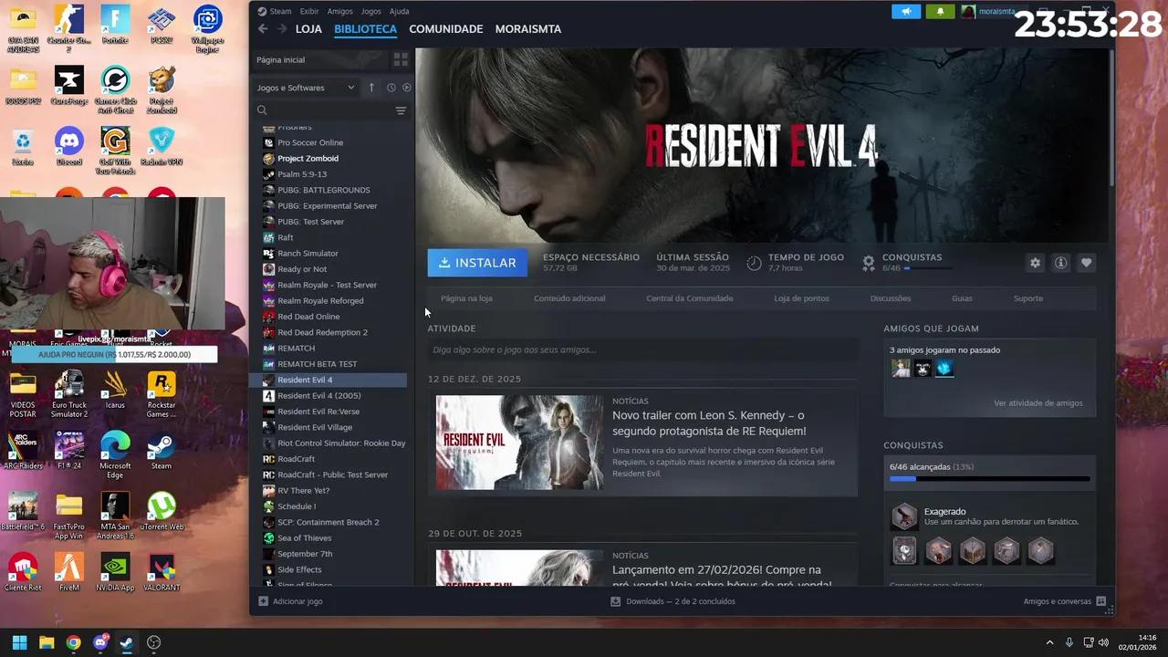This screenshot has width=1168, height=657.
Task: Click the Adicionar jogo plus icon
Action: pos(264,601)
